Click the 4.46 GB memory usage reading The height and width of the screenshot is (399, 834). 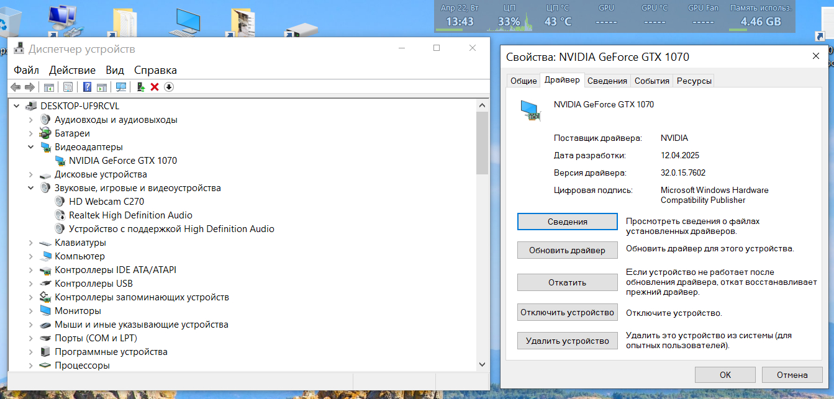click(761, 22)
